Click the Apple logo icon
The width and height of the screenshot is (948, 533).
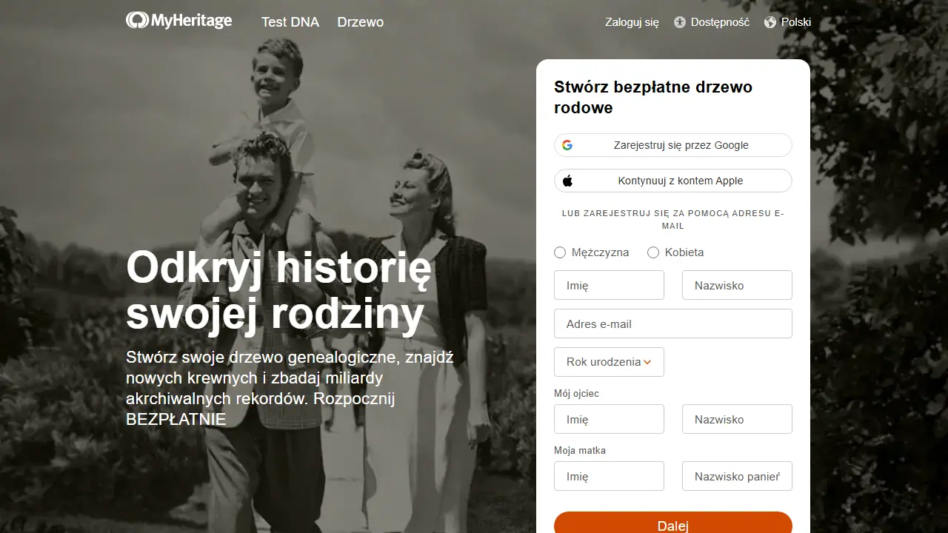click(567, 181)
